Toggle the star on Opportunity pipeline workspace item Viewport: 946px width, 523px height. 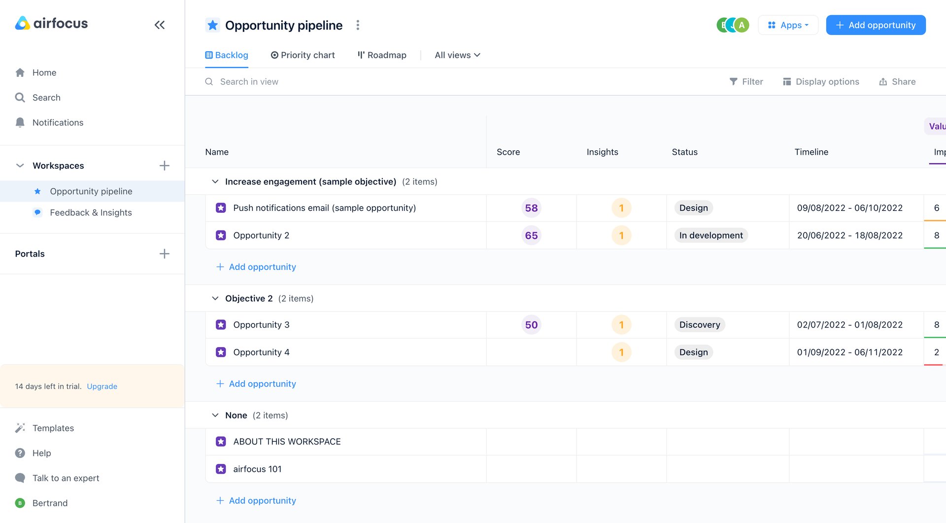tap(37, 191)
